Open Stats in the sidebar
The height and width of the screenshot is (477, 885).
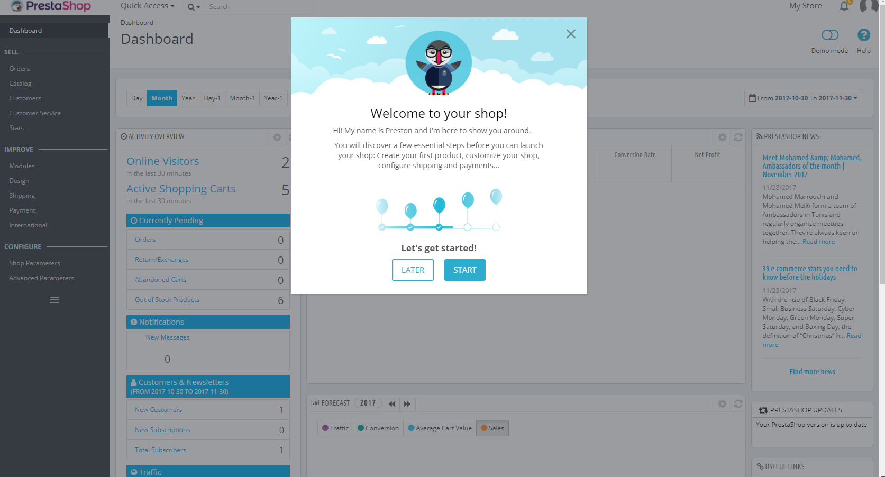[16, 128]
